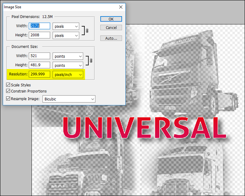Open document Width points dropdown
This screenshot has width=245, height=196.
(x=68, y=56)
